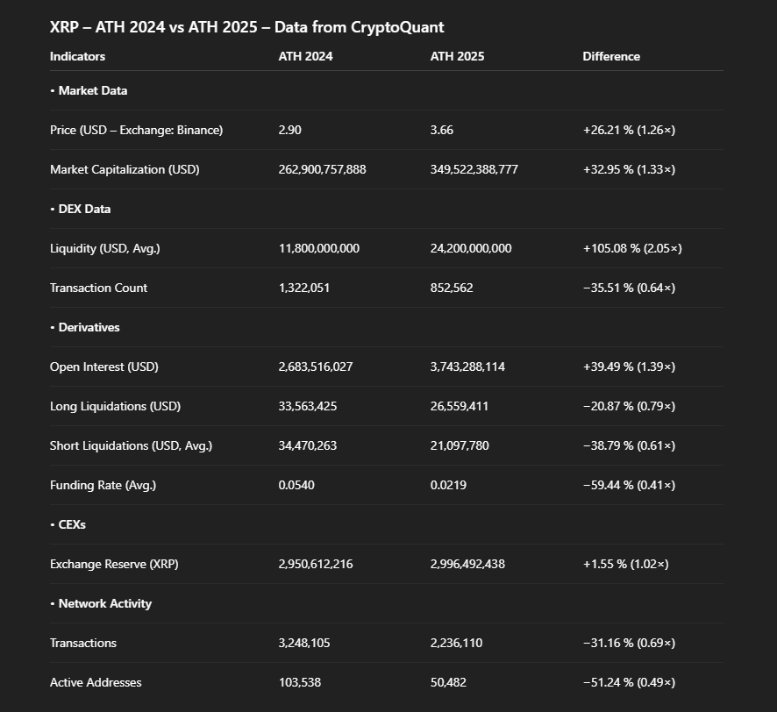Select the ATH 2024 column header
777x712 pixels.
[305, 56]
